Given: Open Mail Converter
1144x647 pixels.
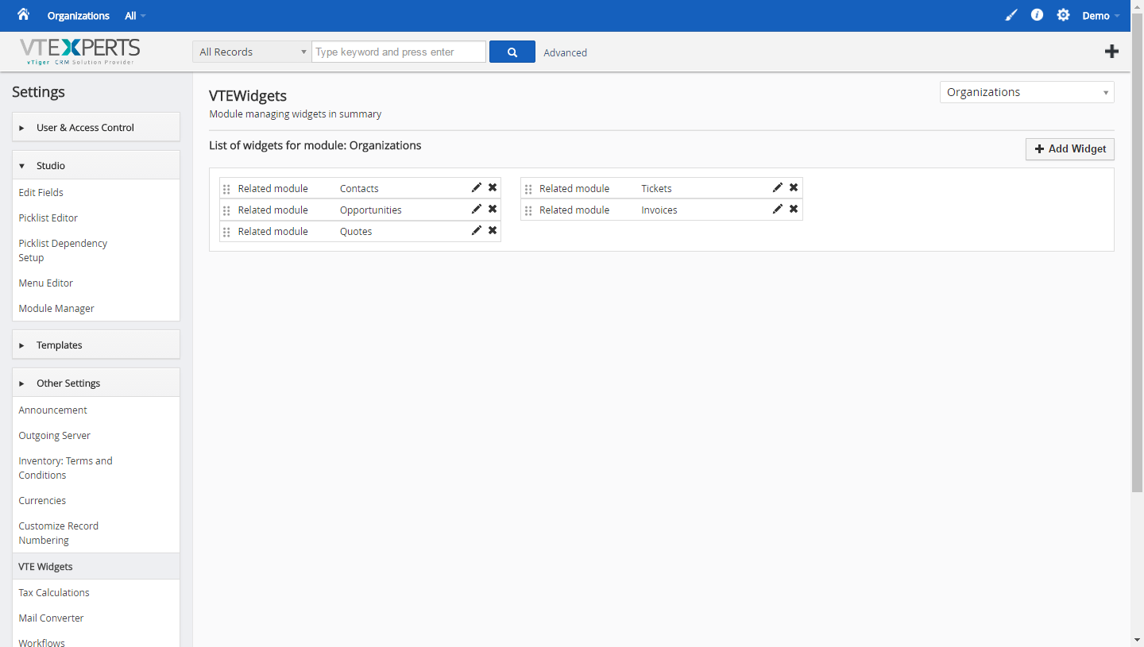Looking at the screenshot, I should click(x=52, y=618).
